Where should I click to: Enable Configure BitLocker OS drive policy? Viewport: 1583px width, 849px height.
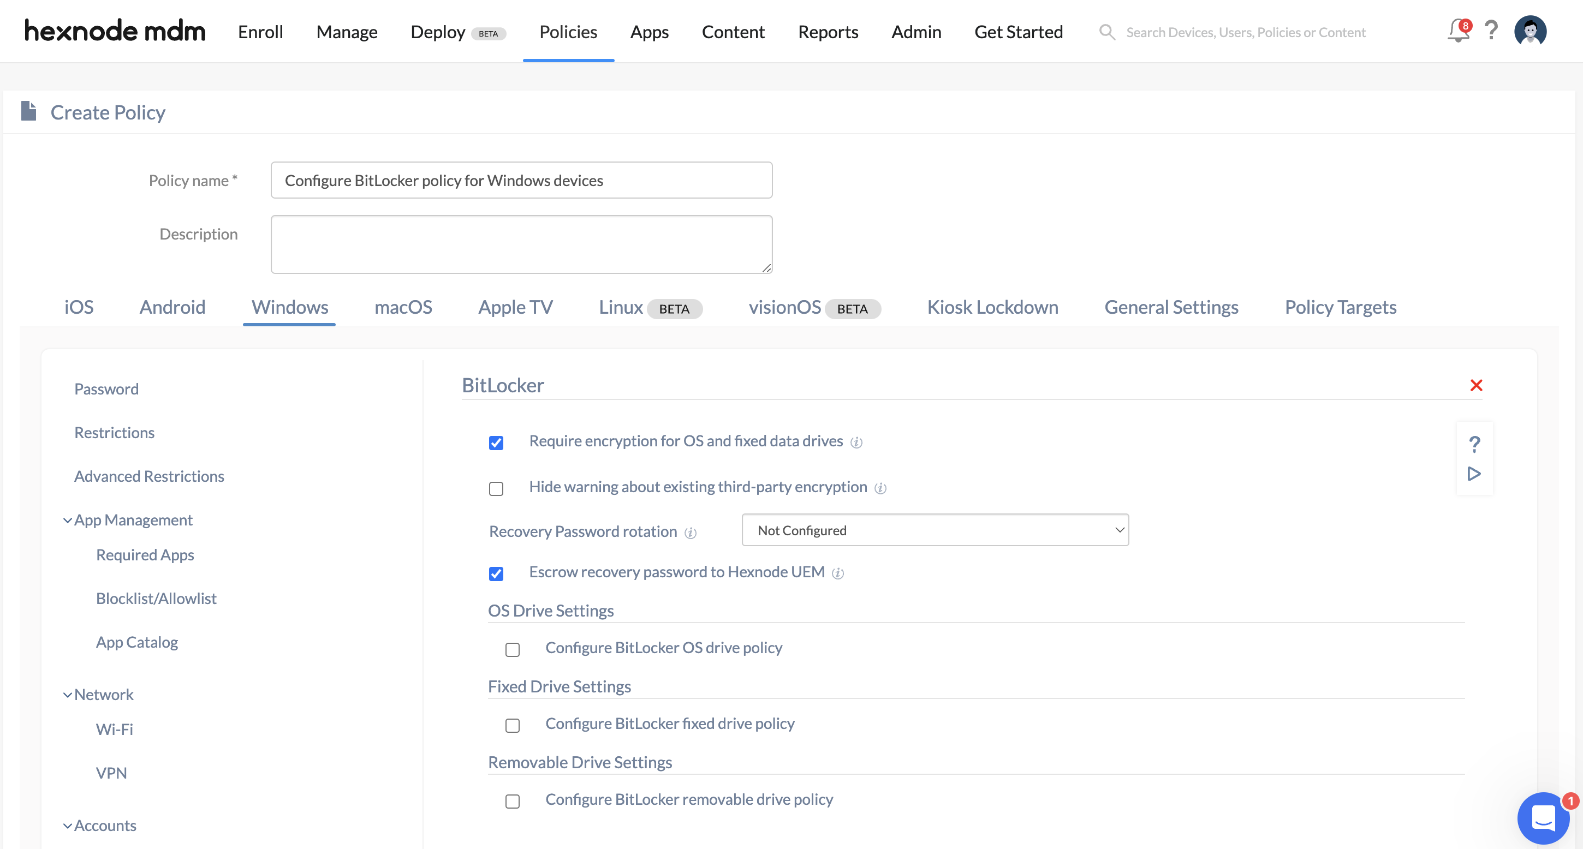click(x=513, y=649)
